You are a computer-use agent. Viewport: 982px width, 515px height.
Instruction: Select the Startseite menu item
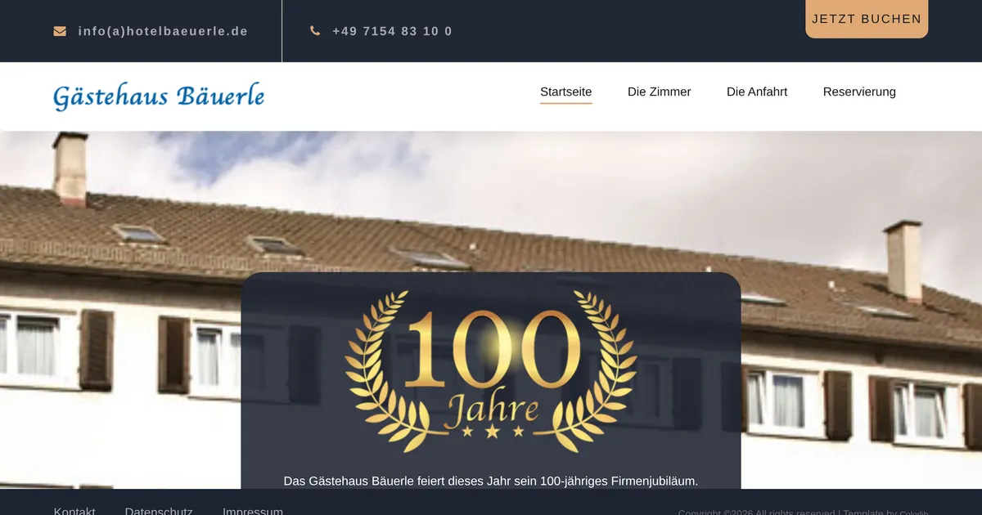(566, 92)
